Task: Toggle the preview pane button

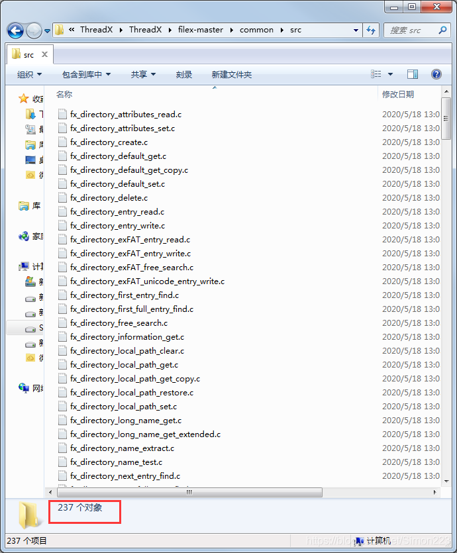Action: [x=412, y=74]
